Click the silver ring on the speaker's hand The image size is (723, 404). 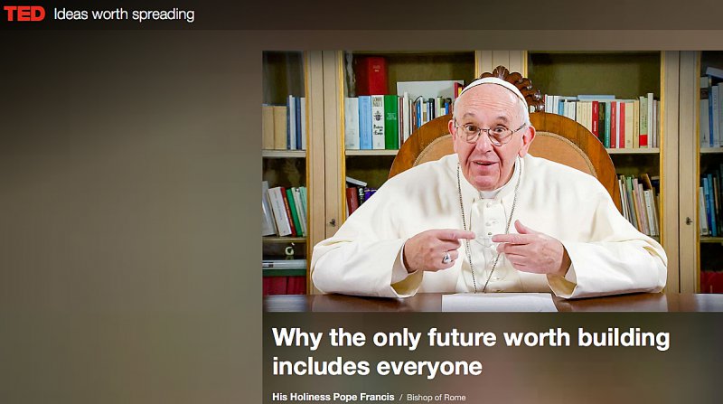pyautogui.click(x=446, y=258)
